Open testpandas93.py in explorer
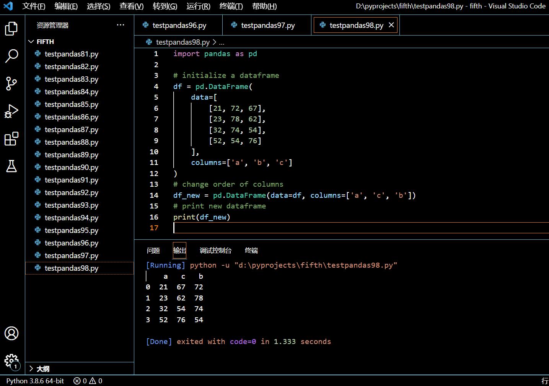 pyautogui.click(x=80, y=205)
